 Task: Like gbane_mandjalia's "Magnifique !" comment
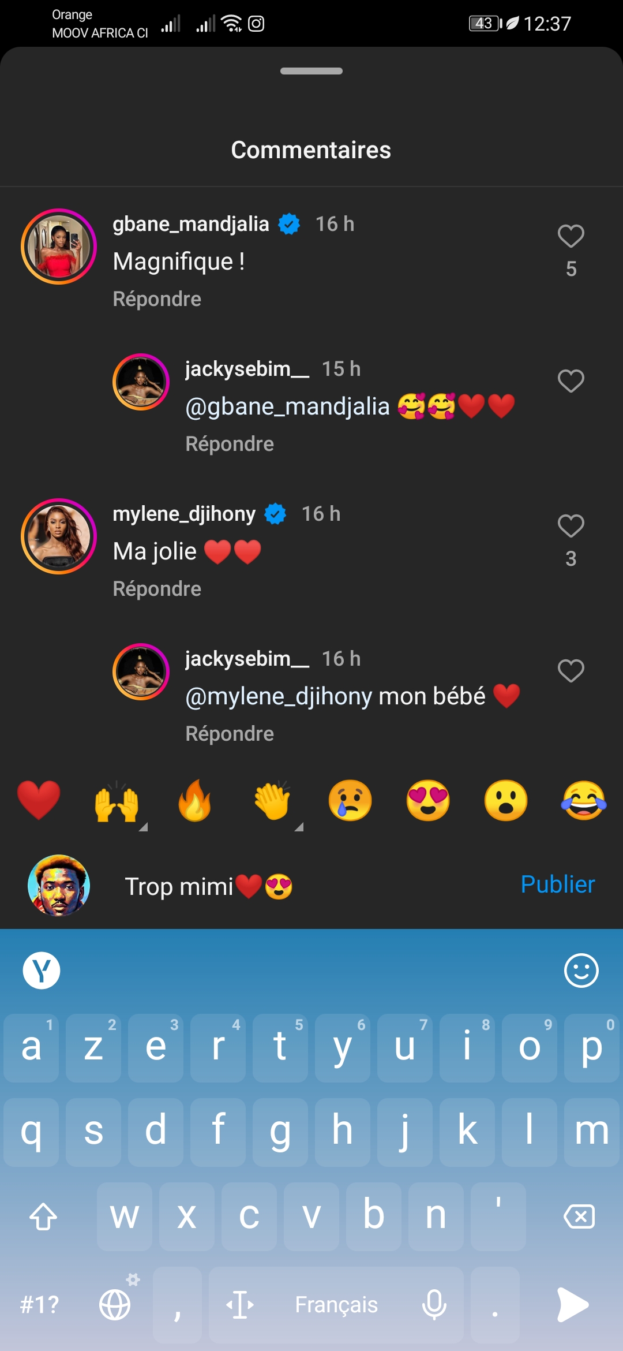571,237
